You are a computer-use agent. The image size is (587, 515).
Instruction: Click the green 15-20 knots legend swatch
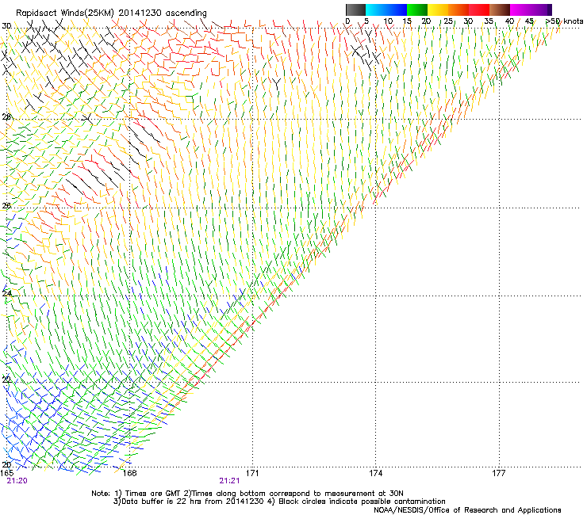point(417,10)
